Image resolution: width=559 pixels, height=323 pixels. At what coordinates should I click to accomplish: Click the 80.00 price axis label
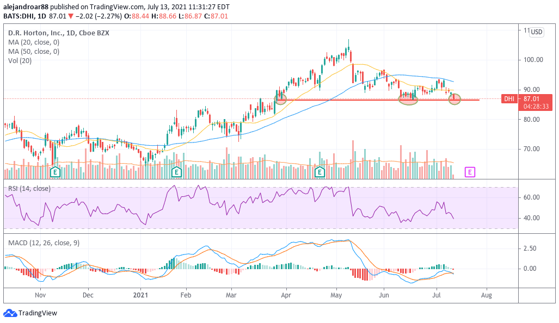pyautogui.click(x=531, y=119)
